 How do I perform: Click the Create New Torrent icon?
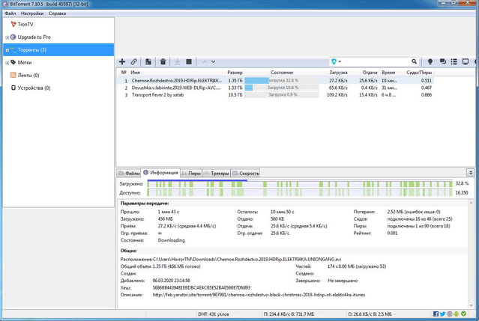[148, 61]
